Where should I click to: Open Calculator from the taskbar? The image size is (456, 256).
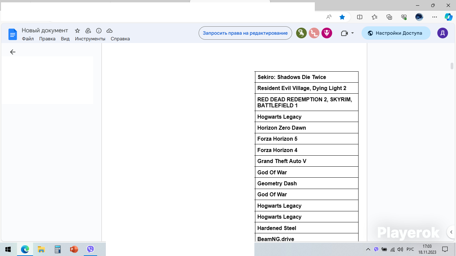tap(57, 249)
